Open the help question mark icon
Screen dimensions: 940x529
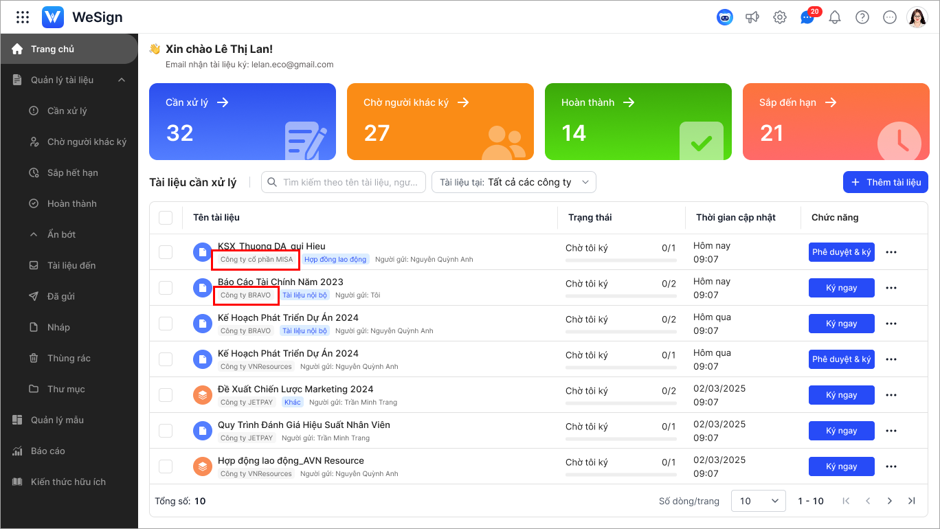(x=862, y=17)
